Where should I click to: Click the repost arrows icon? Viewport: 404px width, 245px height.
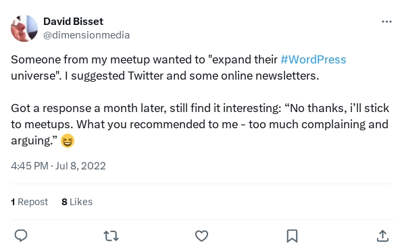[111, 236]
